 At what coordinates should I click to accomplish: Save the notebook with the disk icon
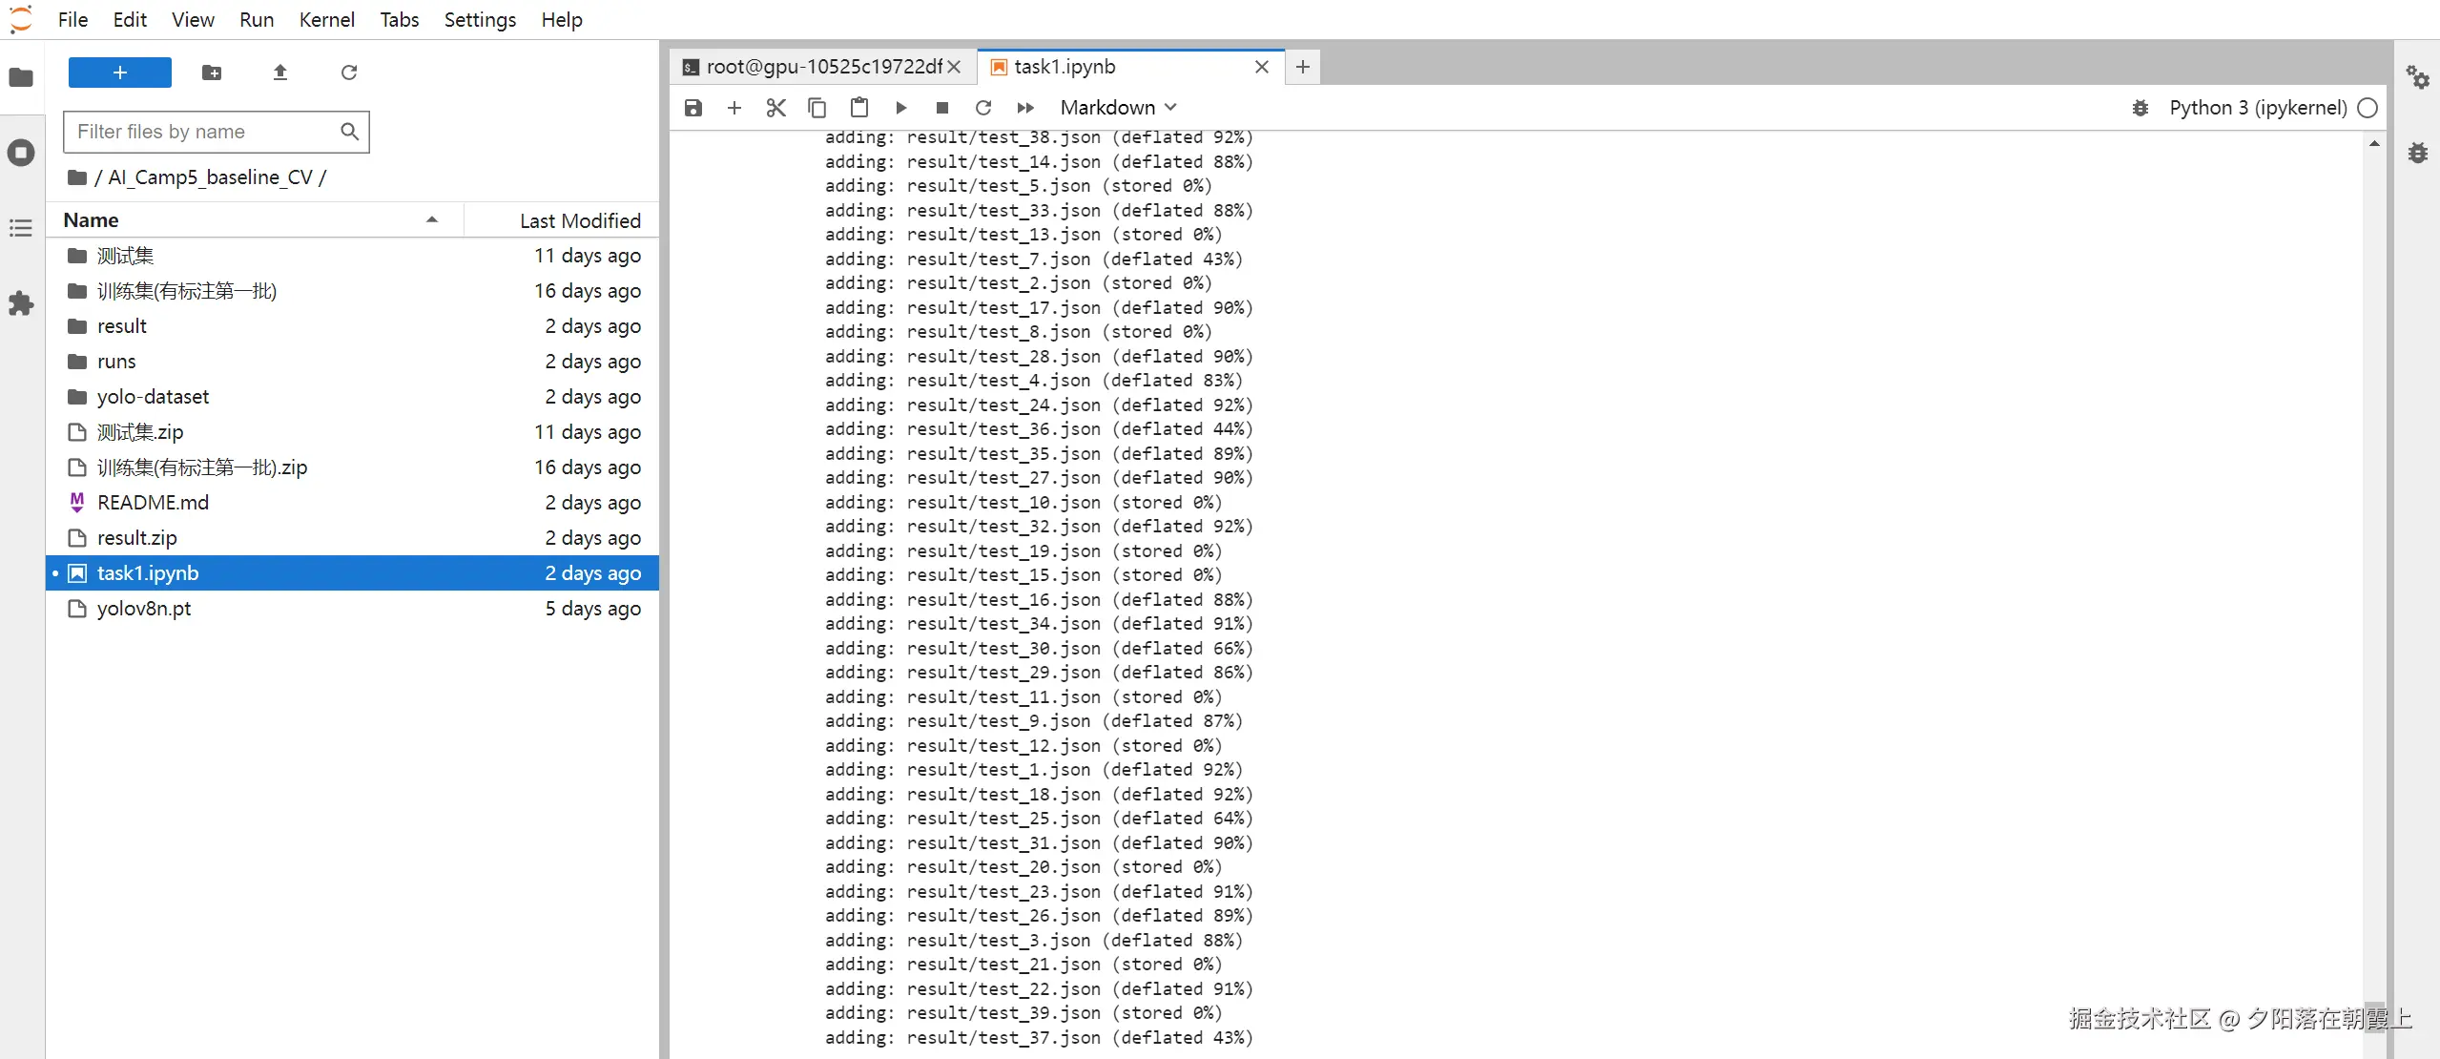(693, 108)
